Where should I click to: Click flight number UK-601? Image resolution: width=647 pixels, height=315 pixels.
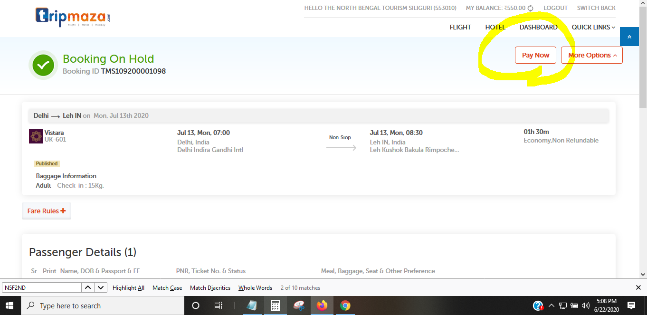tap(56, 140)
